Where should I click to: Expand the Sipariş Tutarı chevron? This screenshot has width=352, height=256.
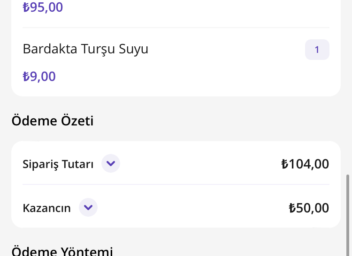111,164
